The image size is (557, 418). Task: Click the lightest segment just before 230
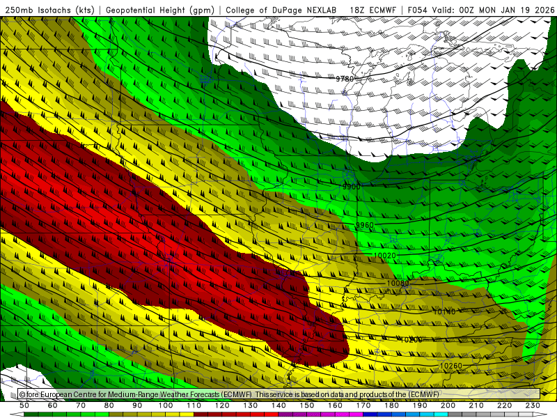(526, 415)
